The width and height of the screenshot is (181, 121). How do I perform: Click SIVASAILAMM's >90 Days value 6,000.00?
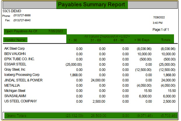click(145, 96)
